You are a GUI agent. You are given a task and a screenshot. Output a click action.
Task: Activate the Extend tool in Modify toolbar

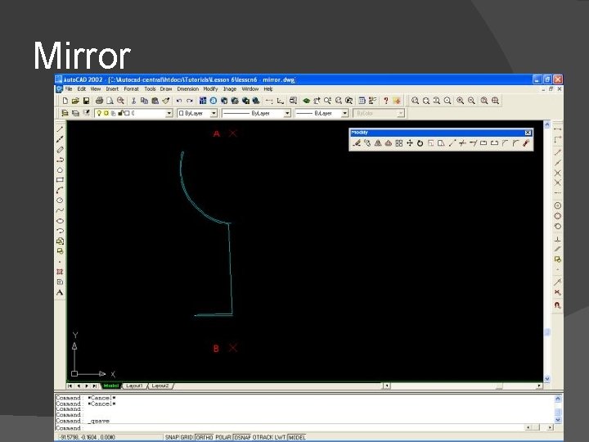473,143
